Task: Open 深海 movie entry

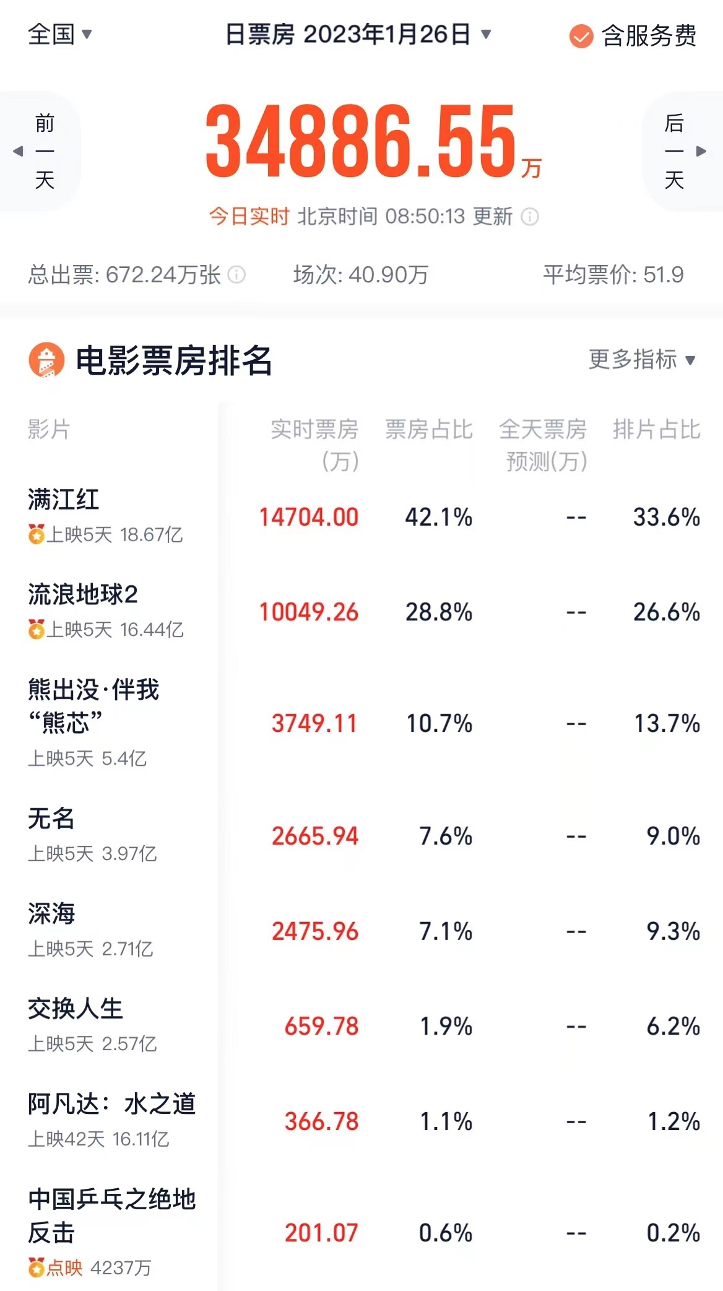Action: coord(51,914)
